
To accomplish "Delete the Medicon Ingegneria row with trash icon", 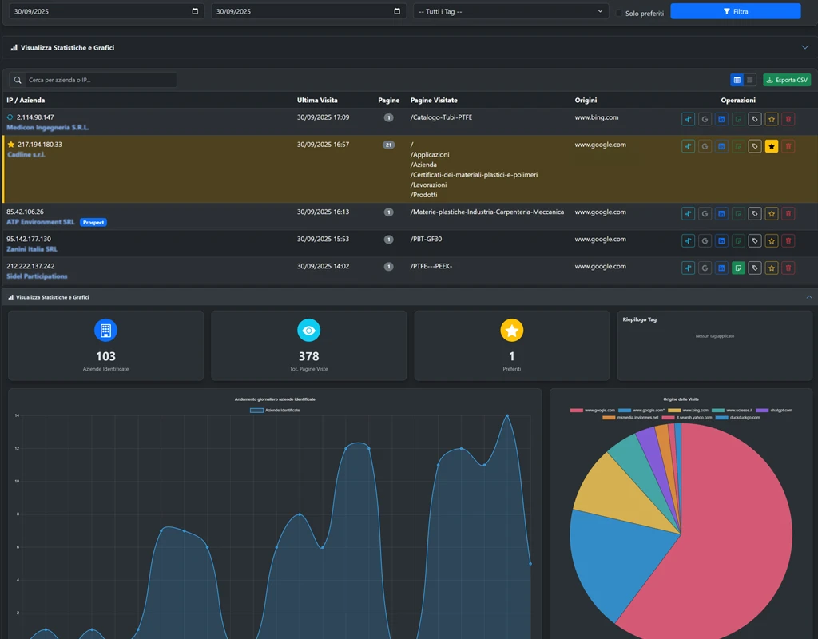I will tap(788, 120).
